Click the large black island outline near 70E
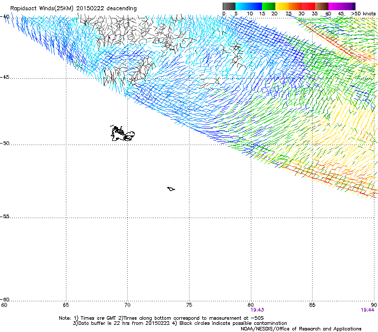Viewport: 378px width, 332px height. [123, 133]
